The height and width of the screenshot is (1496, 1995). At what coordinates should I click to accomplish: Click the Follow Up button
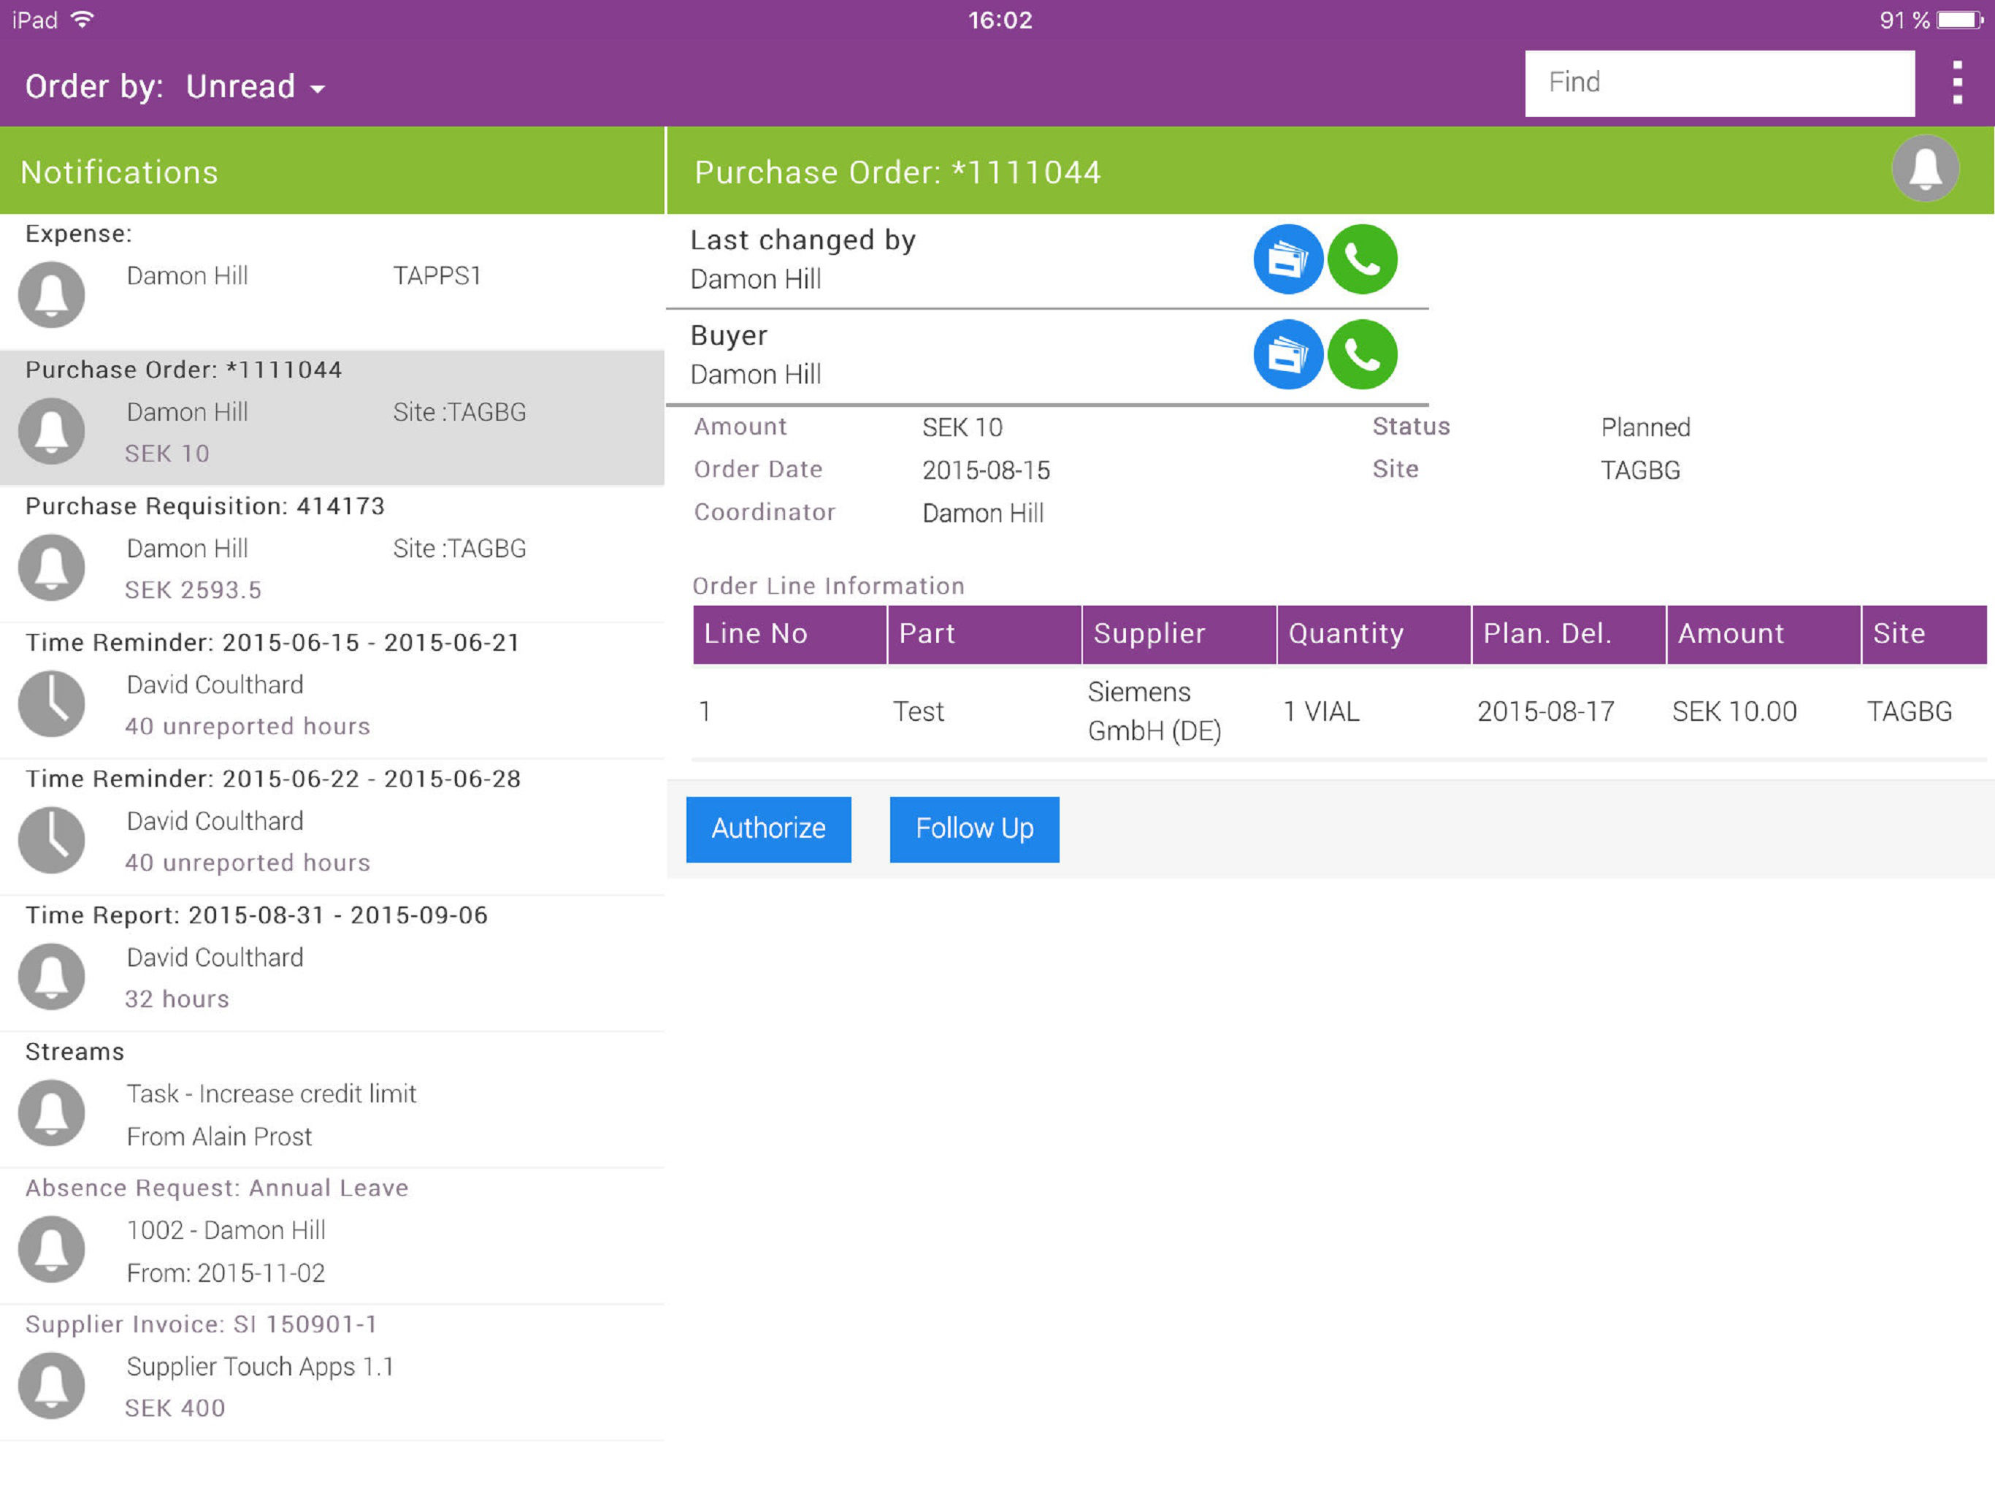(x=974, y=828)
